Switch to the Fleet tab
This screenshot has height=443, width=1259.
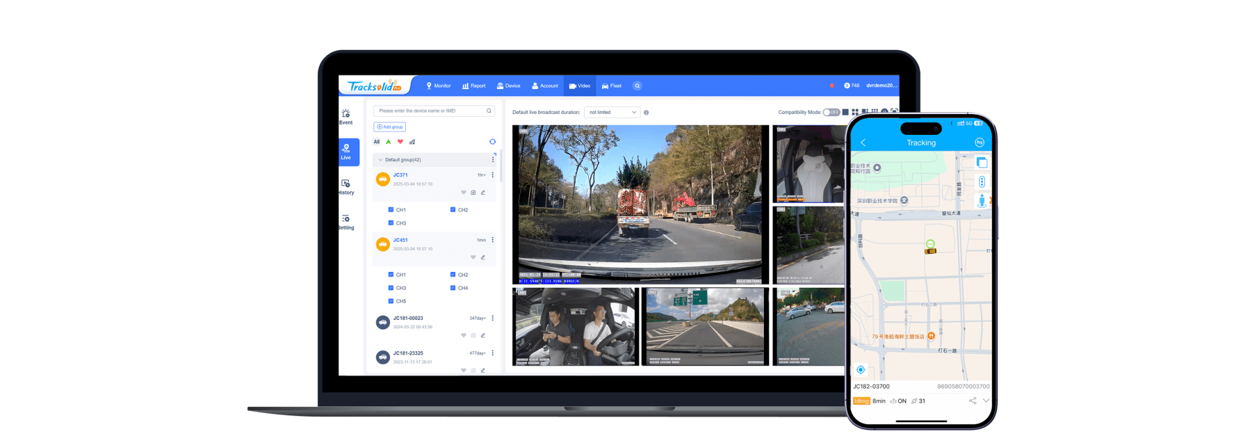pos(611,86)
